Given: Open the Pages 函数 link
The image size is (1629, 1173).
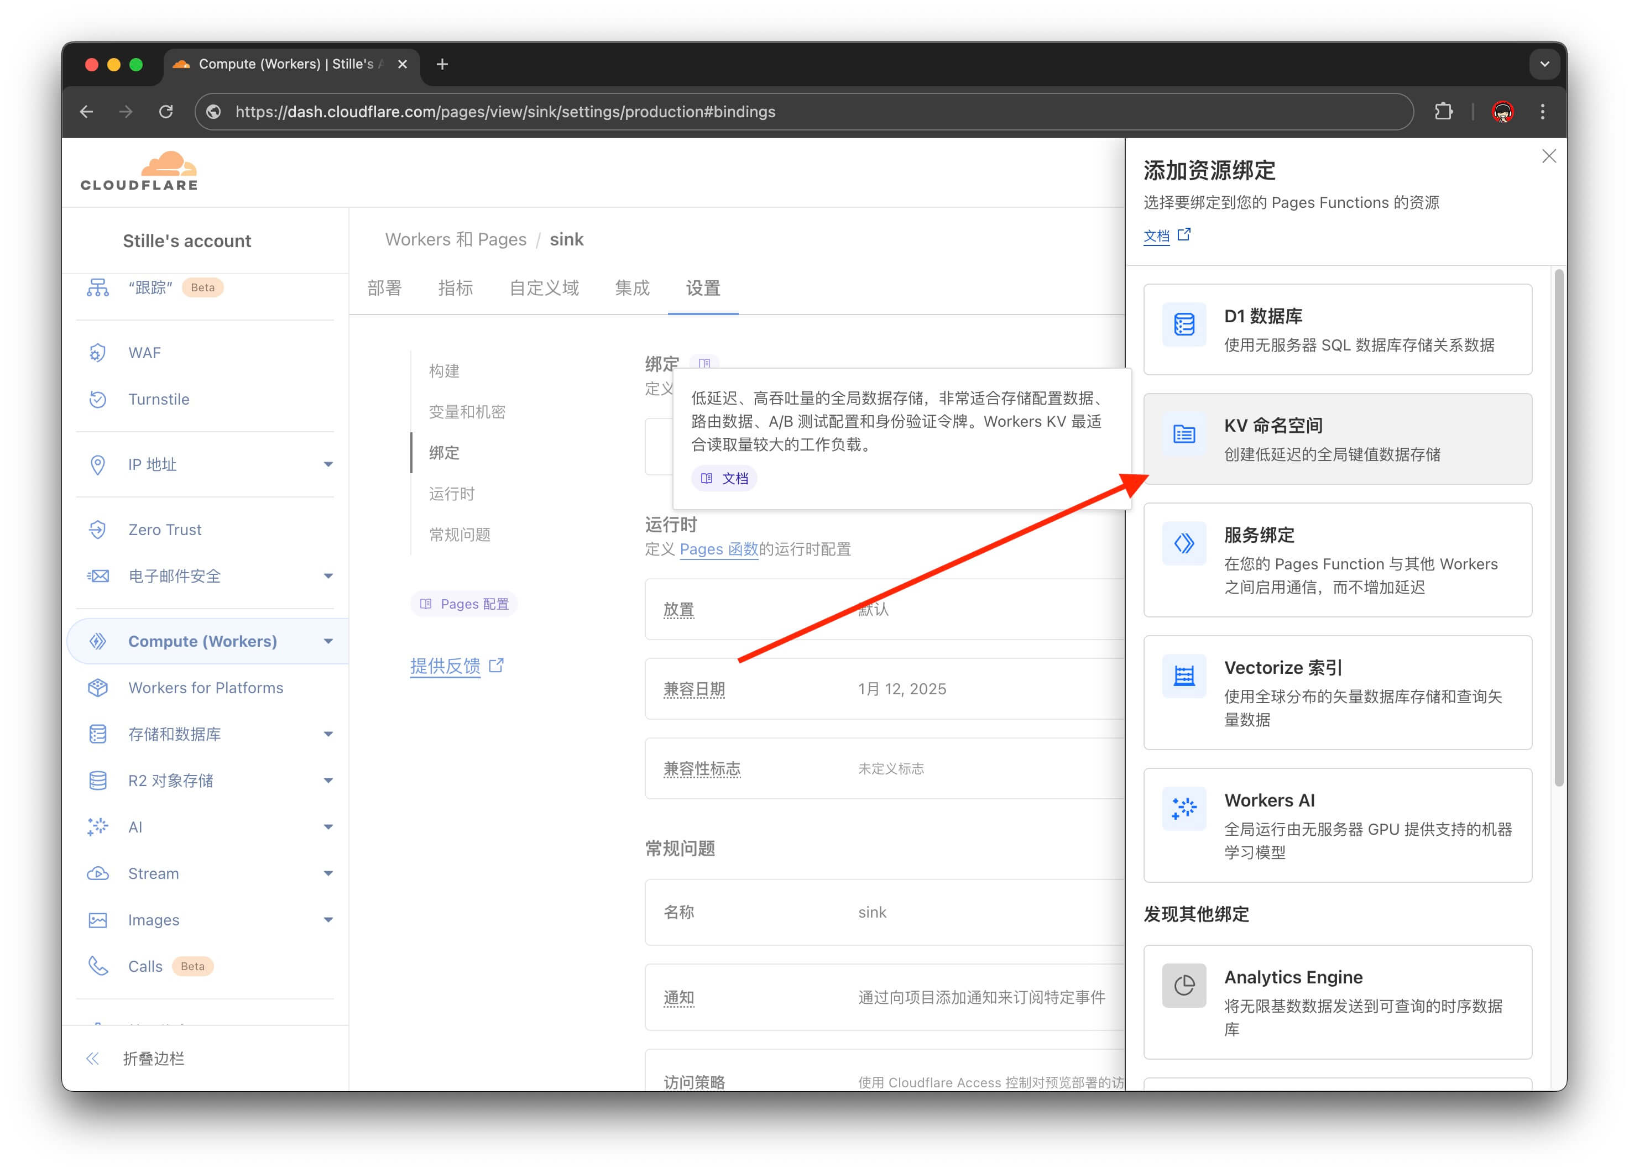Looking at the screenshot, I should (x=719, y=549).
